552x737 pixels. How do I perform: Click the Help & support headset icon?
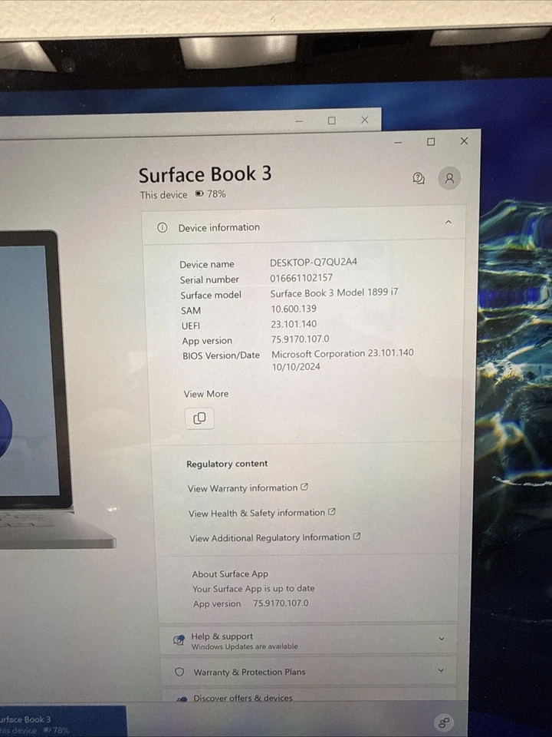pos(179,640)
